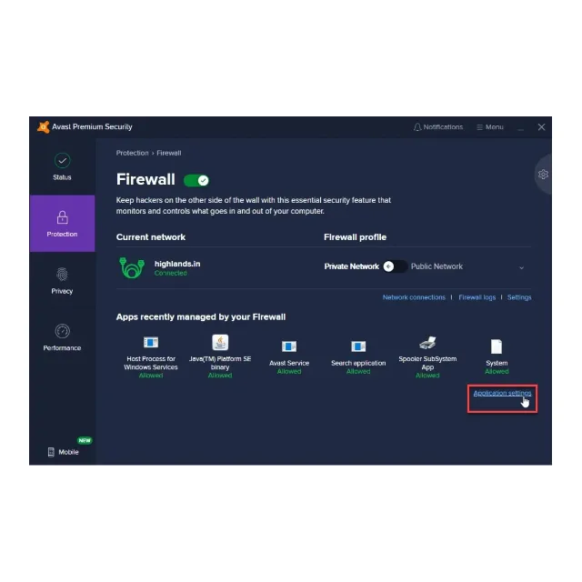Click the Settings link under Firewall profile
Viewport: 582px width, 582px height.
519,297
